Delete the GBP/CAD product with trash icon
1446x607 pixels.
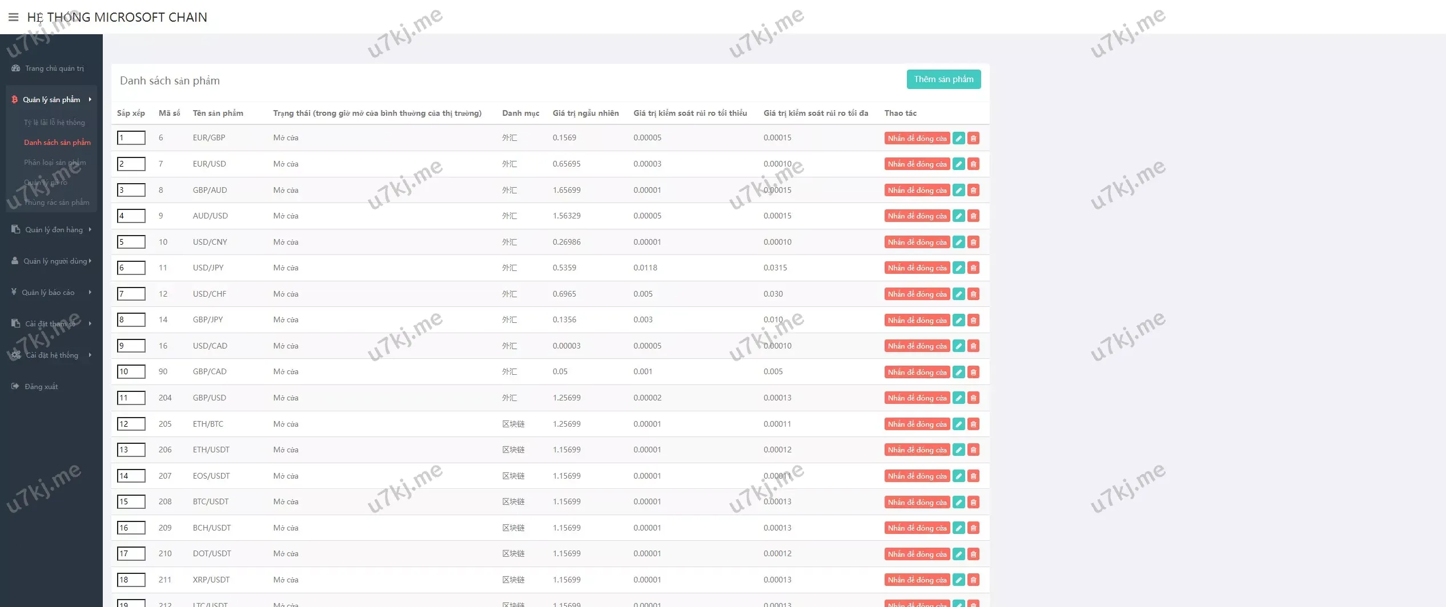974,372
